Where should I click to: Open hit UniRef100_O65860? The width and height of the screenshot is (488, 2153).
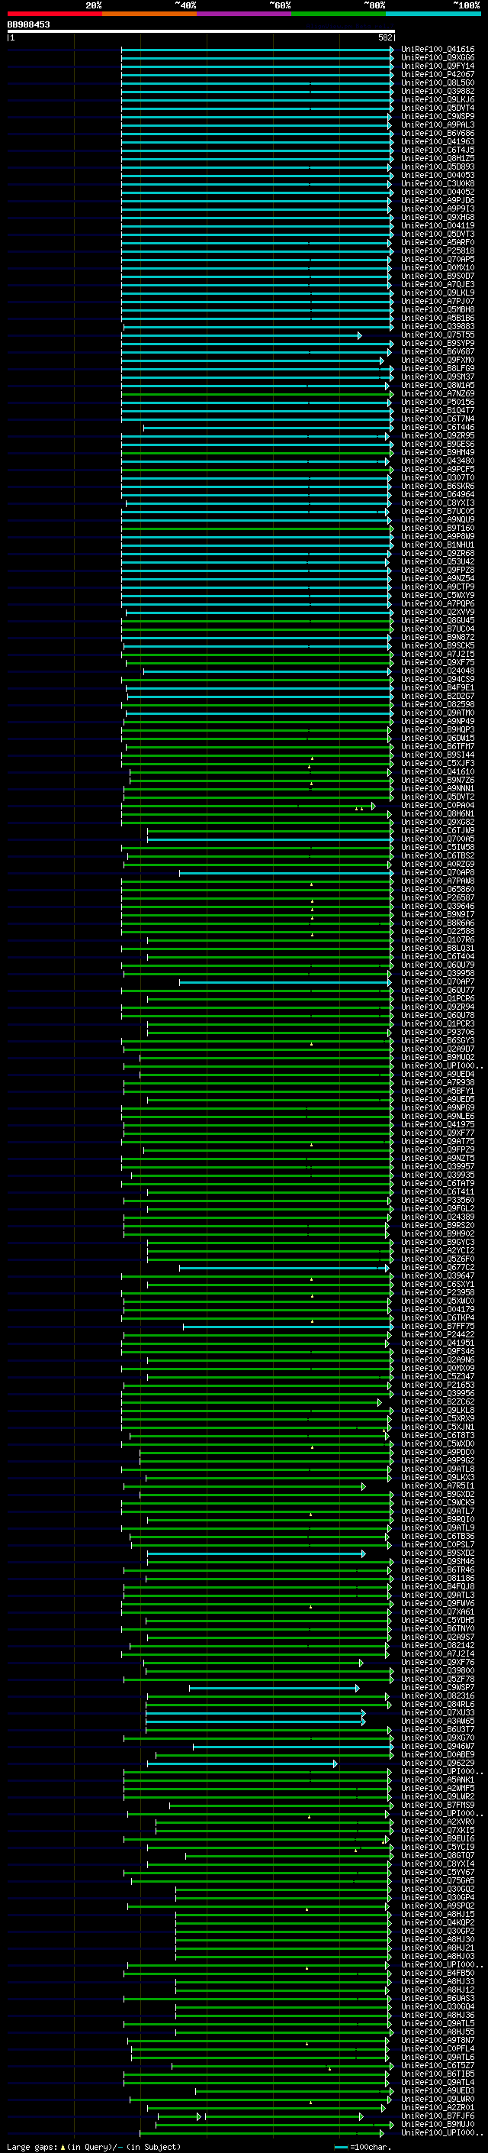point(438,889)
